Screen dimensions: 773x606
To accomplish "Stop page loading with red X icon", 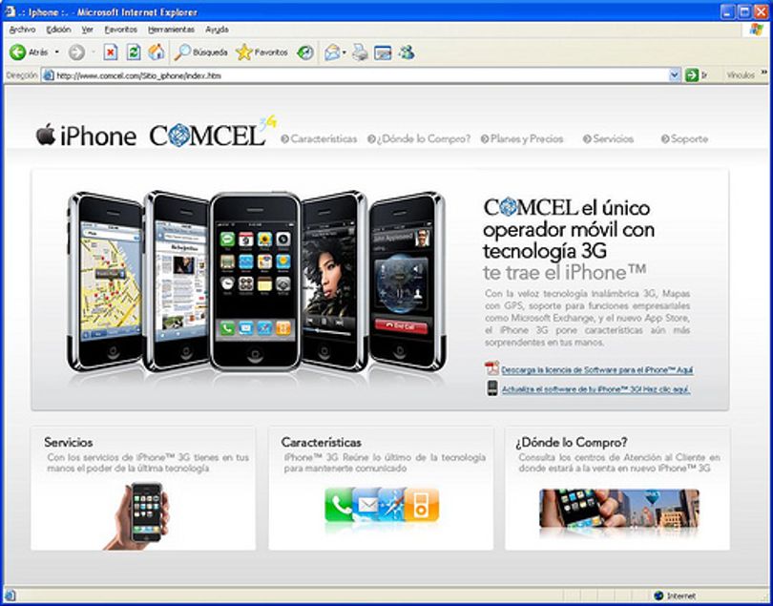I will (111, 52).
